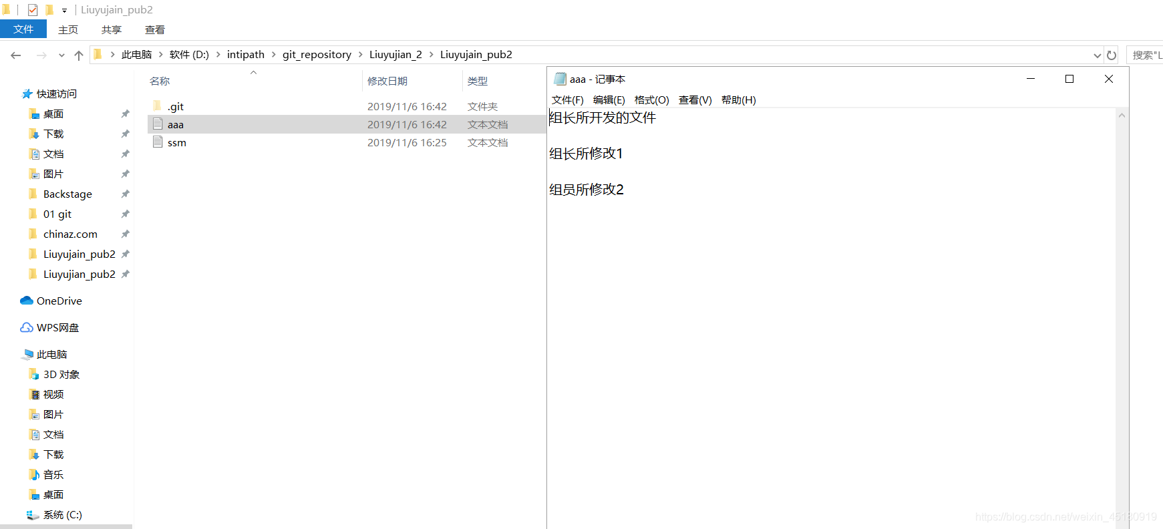This screenshot has height=529, width=1163.
Task: Open Notepad 查看(V) menu
Action: pos(695,100)
